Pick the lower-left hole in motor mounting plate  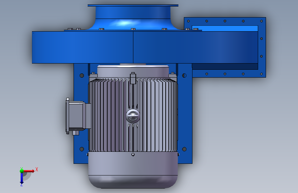[x=82, y=149]
